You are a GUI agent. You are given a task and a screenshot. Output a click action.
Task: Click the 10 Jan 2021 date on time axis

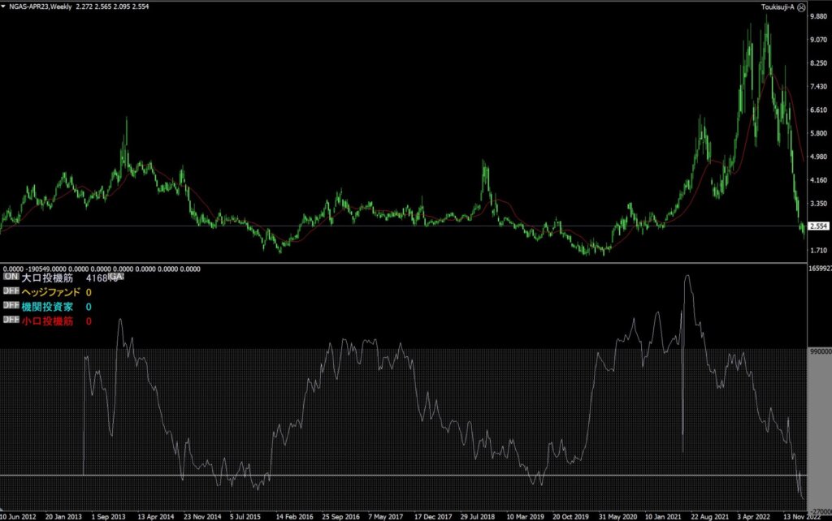pos(661,515)
